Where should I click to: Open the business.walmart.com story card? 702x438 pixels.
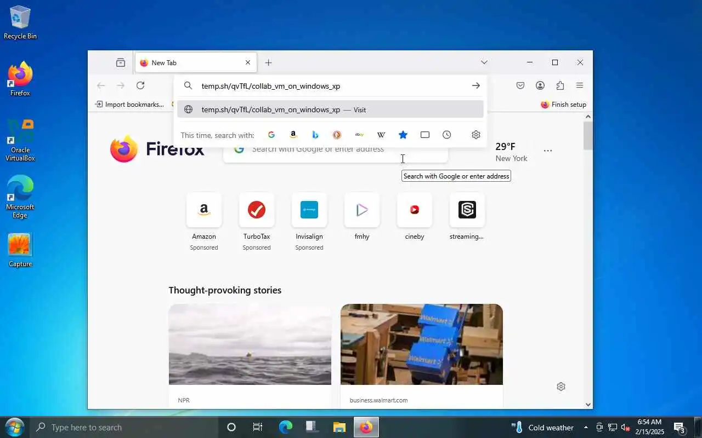coord(422,356)
